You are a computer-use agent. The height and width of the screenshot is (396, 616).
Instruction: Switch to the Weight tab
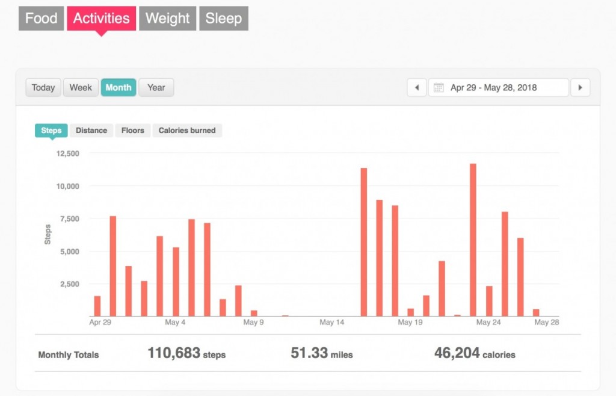click(167, 18)
